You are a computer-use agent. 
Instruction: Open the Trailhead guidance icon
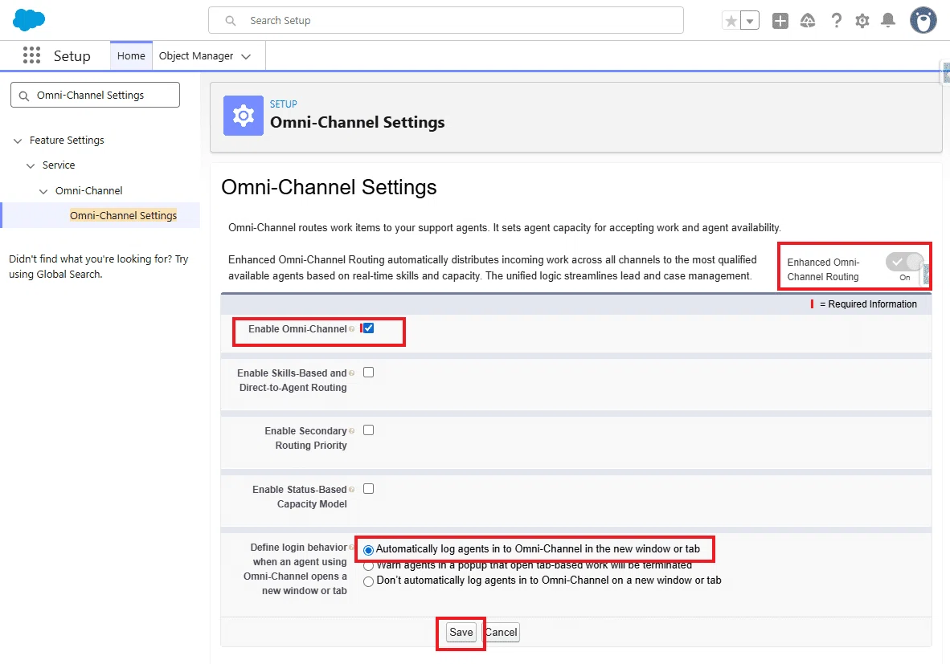coord(808,21)
